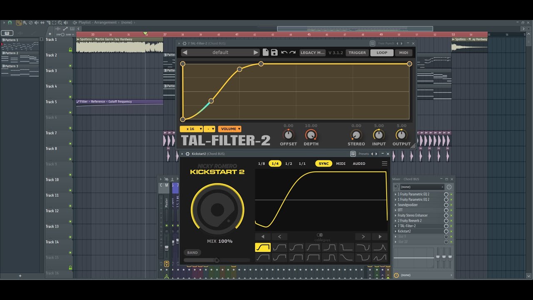Toggle the Track 1 green lock icon

pyautogui.click(x=70, y=50)
